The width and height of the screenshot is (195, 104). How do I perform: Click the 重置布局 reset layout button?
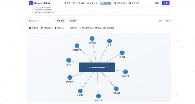(60, 21)
